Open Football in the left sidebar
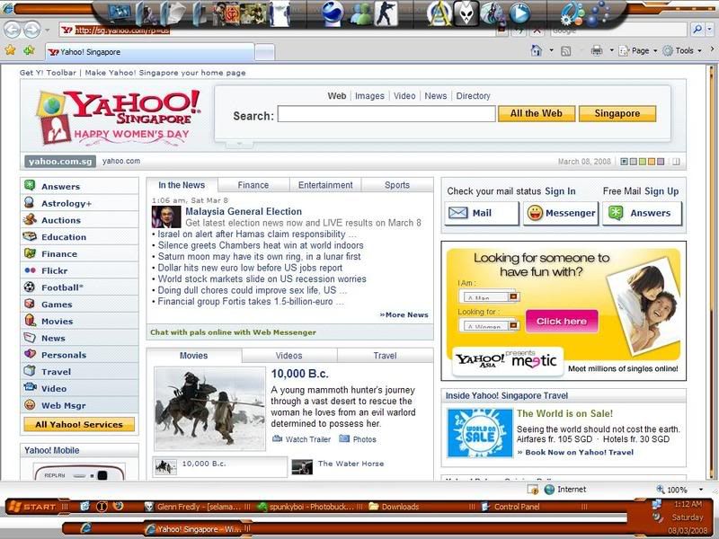Screen dimensions: 719x539 point(62,287)
